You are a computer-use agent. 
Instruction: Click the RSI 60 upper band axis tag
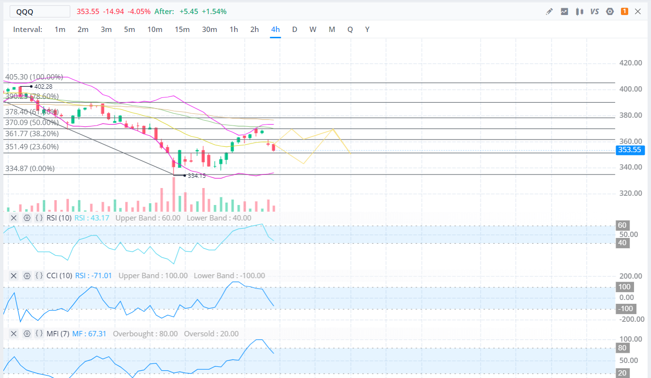pos(622,225)
